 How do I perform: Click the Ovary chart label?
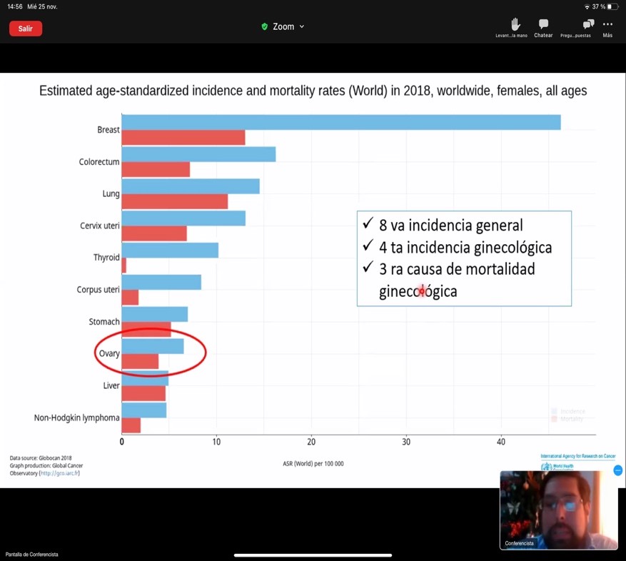pos(109,354)
